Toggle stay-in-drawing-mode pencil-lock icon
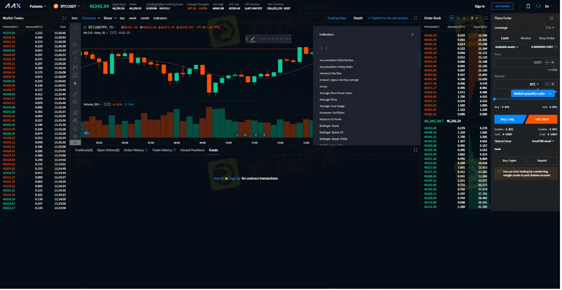 coord(75,120)
